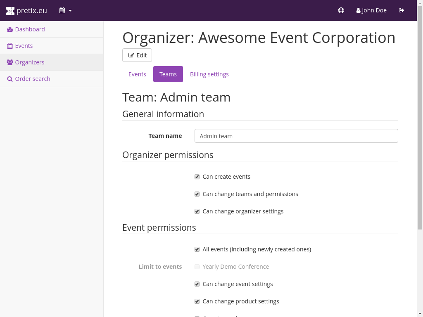Open Order search in the sidebar
Screen dimensions: 423x317
pyautogui.click(x=52, y=79)
